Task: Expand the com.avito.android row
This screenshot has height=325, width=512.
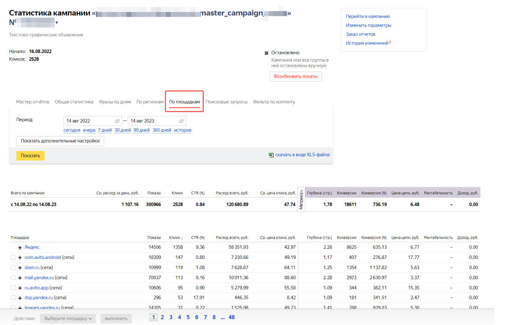Action: (x=20, y=258)
